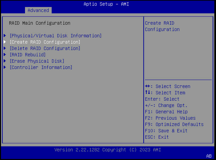
Task: Select the Erase Physical Disk entry
Action: click(x=37, y=61)
